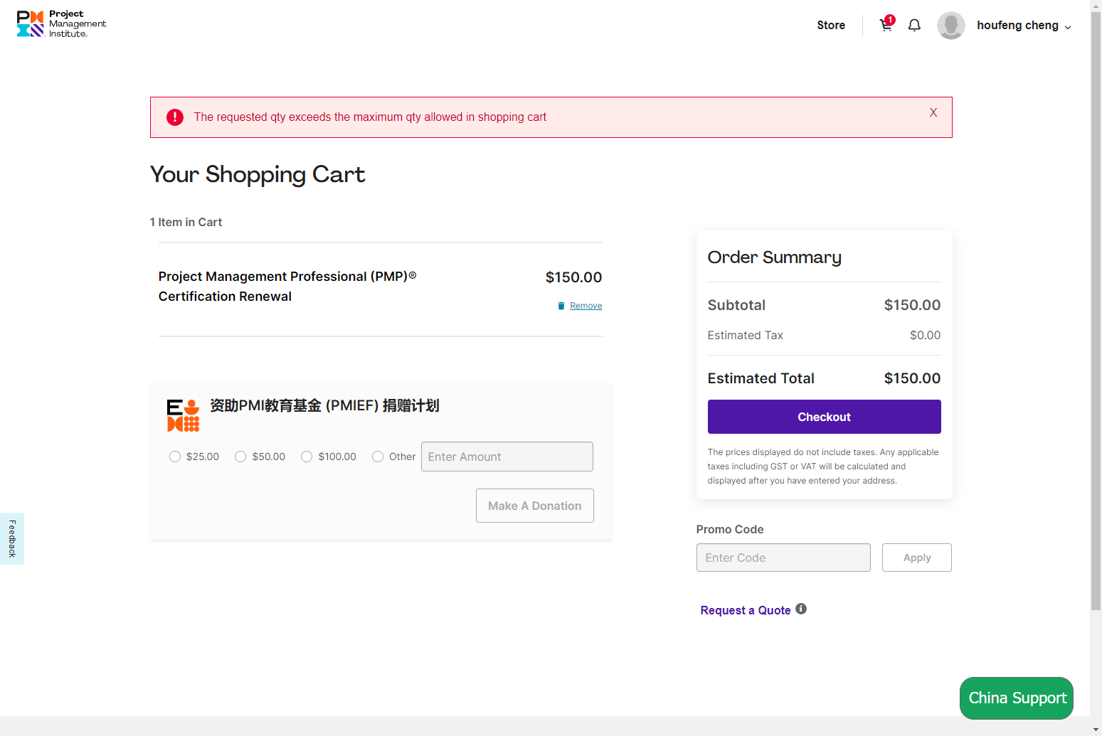Click the Promo Code entry field
Viewport: 1102px width, 736px height.
[x=783, y=558]
